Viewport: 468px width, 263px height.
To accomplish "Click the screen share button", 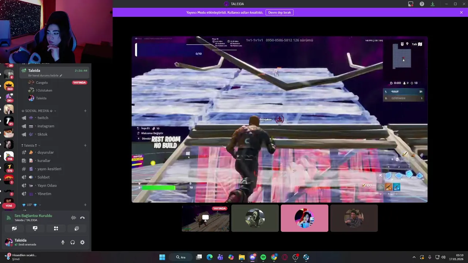I will (35, 228).
